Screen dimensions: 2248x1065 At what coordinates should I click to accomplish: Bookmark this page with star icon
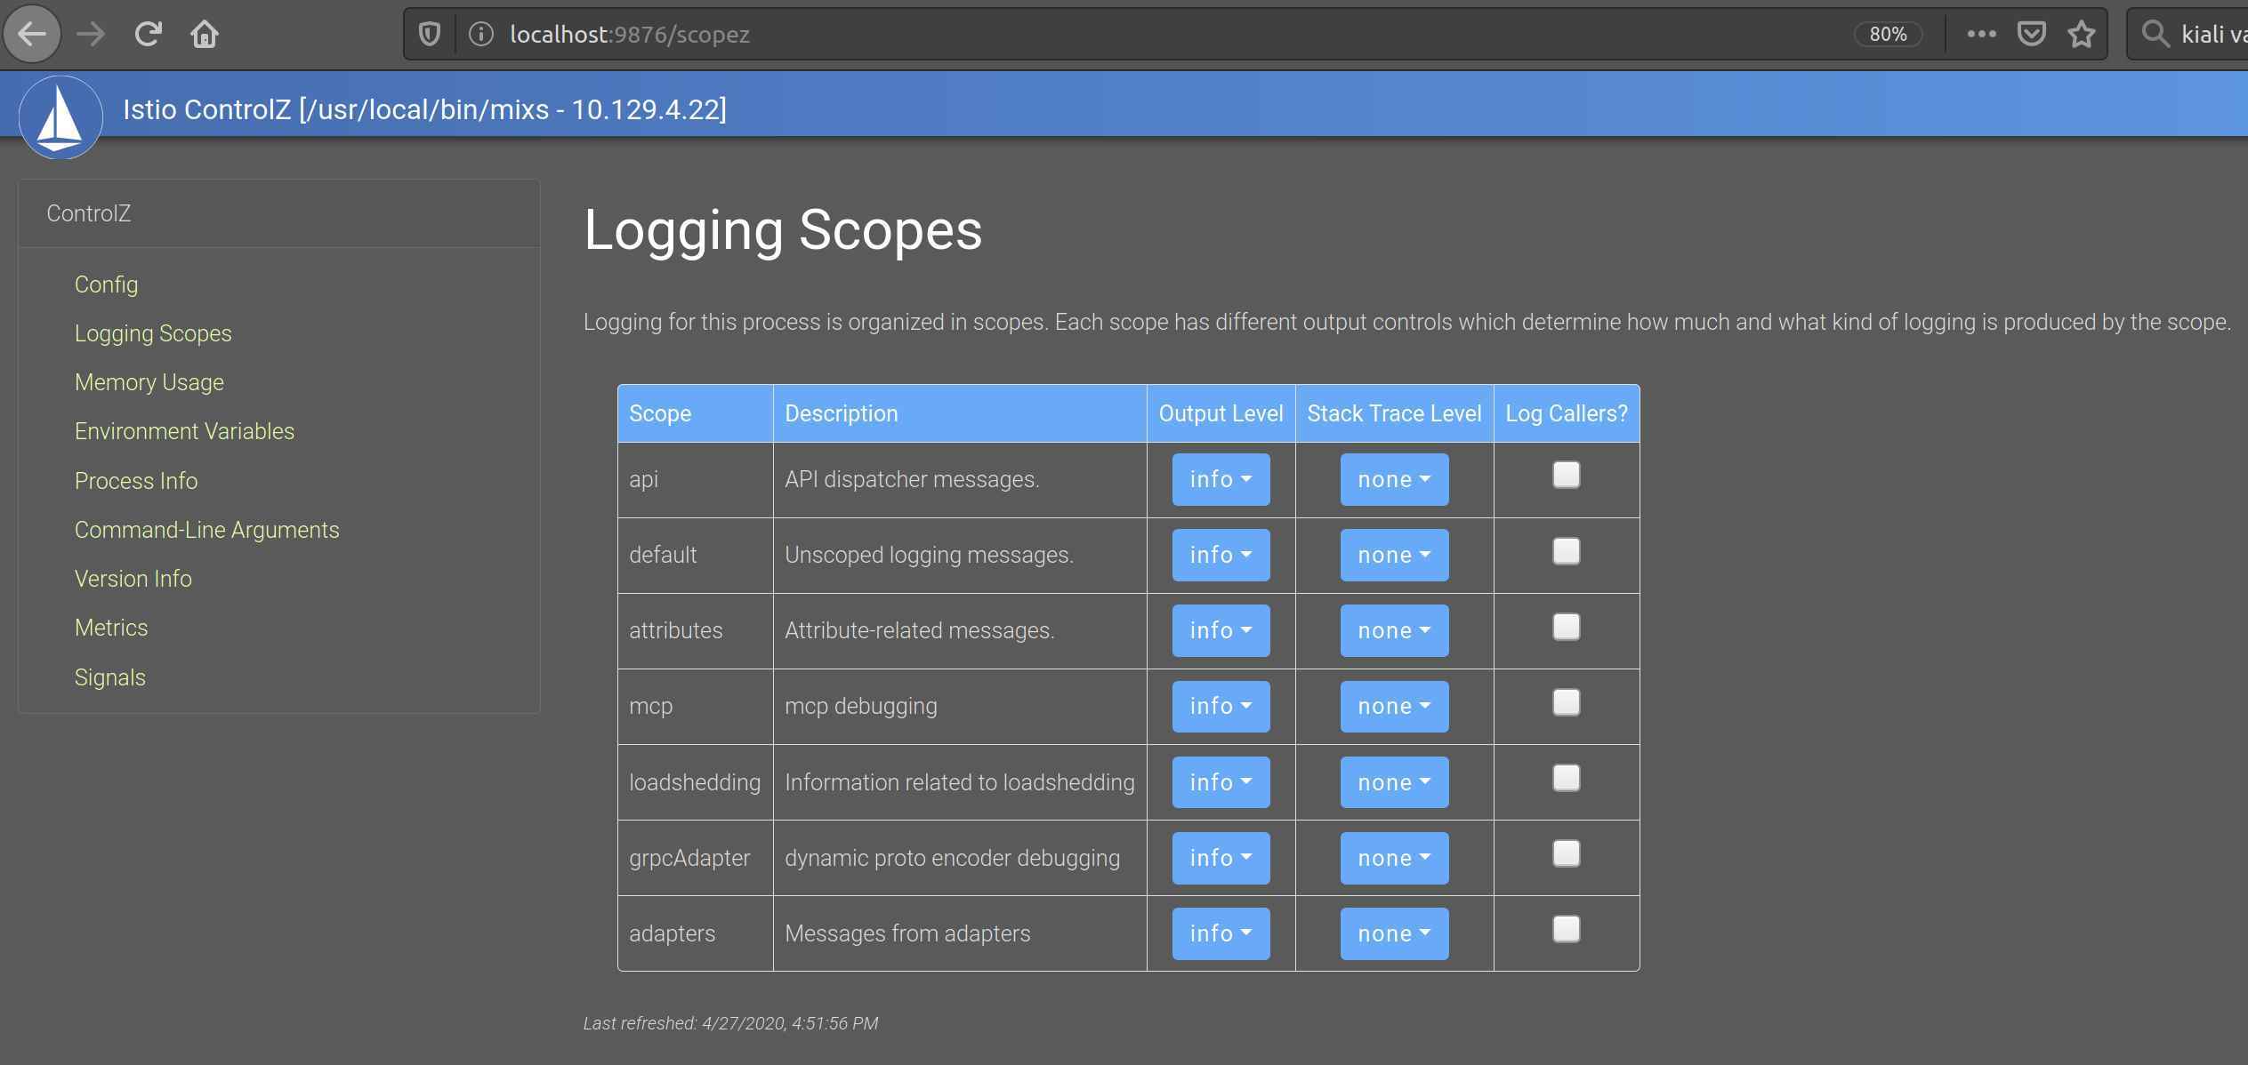(x=2081, y=35)
